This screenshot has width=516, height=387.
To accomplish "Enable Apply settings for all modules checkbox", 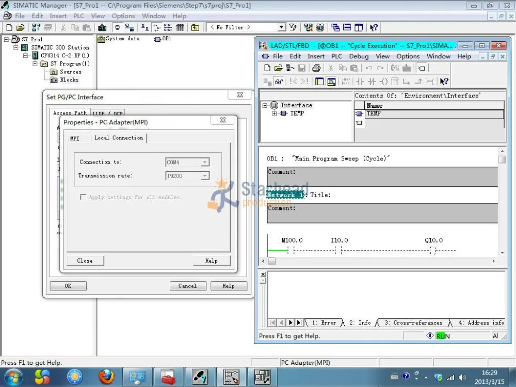I will click(x=83, y=197).
